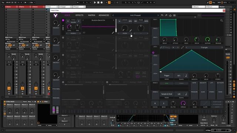This screenshot has width=237, height=133.
Task: Click OSC 1 PAN knob
Action: pyautogui.click(x=77, y=27)
